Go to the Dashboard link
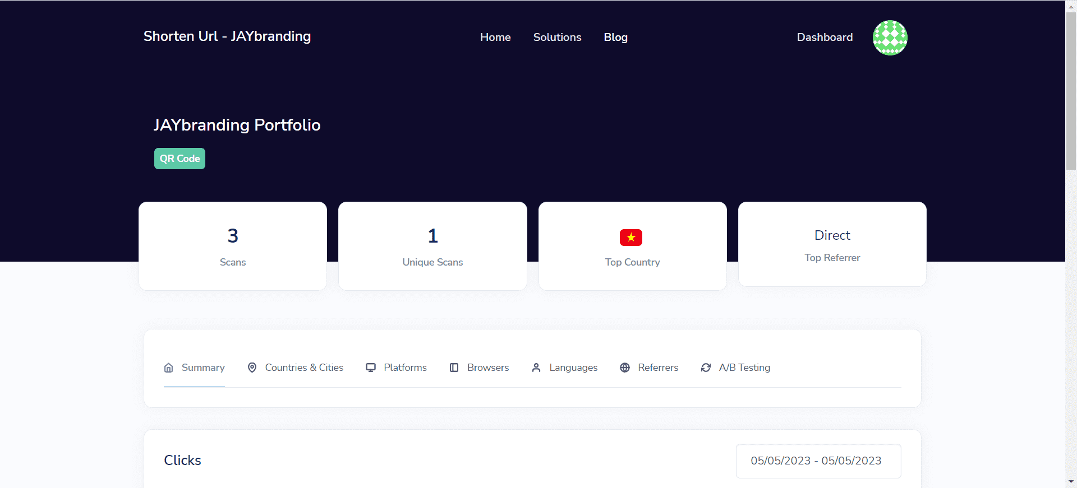 [825, 37]
